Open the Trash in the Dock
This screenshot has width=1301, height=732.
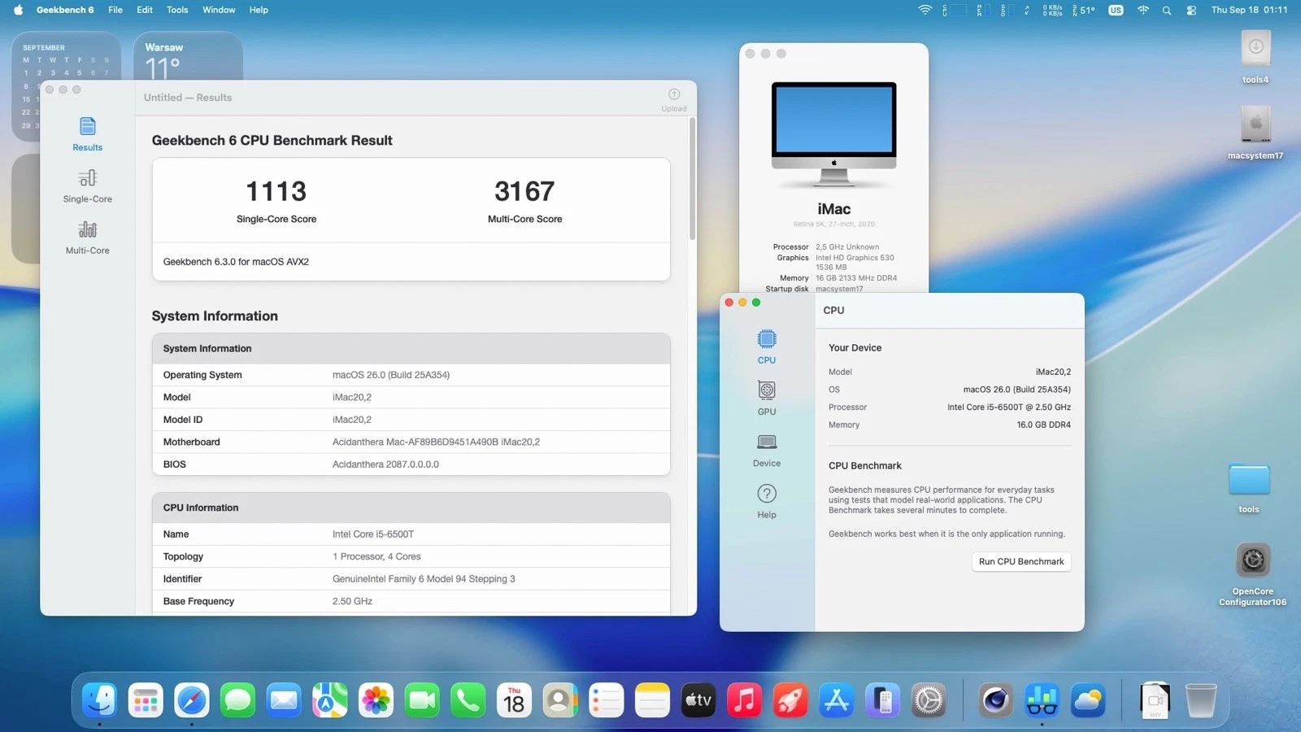point(1201,699)
